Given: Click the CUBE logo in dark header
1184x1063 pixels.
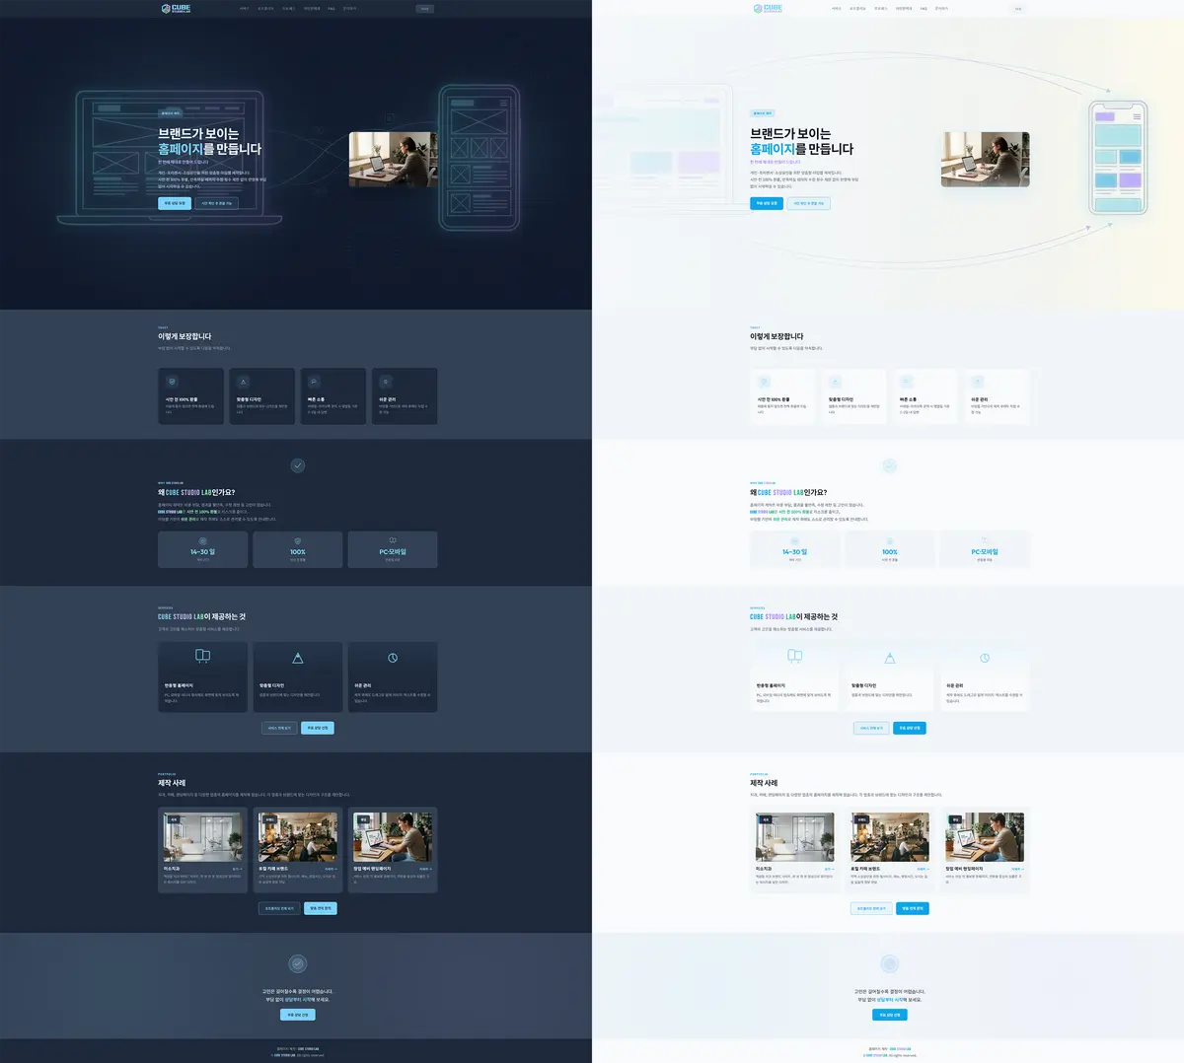Looking at the screenshot, I should click(x=177, y=9).
